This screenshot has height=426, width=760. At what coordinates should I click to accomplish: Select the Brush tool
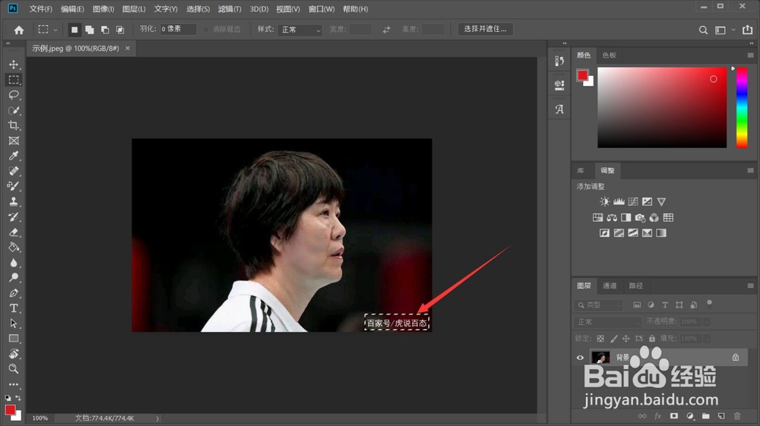14,186
